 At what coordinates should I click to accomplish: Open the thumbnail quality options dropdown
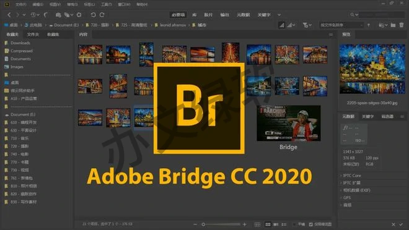291,25
